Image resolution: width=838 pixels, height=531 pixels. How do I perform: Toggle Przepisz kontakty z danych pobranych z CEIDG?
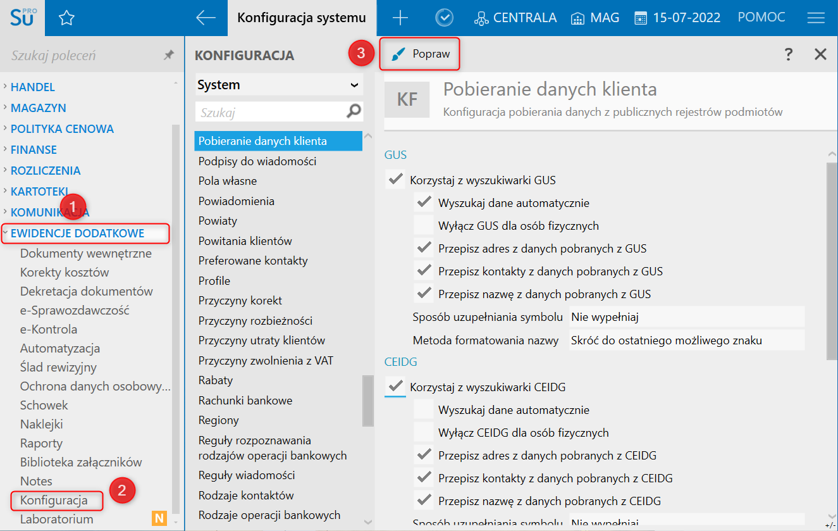(423, 478)
